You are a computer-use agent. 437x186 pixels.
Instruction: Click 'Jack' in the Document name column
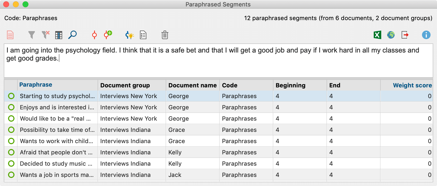[x=175, y=175]
